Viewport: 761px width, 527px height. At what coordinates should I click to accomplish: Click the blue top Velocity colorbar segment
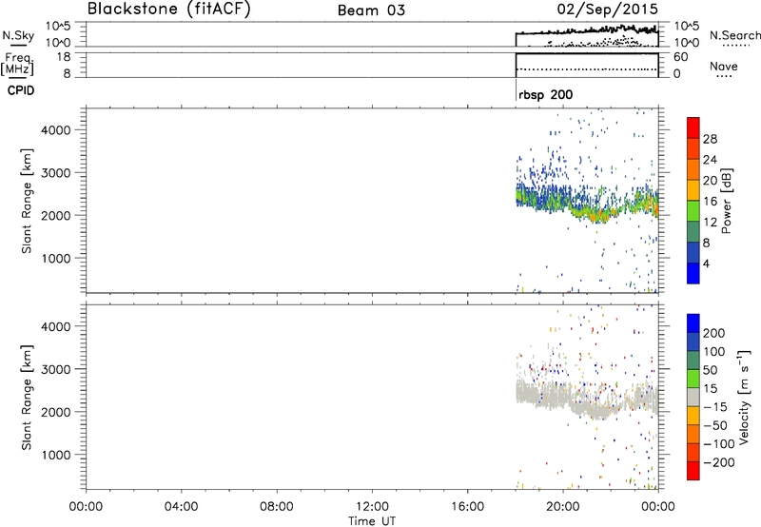tap(693, 323)
